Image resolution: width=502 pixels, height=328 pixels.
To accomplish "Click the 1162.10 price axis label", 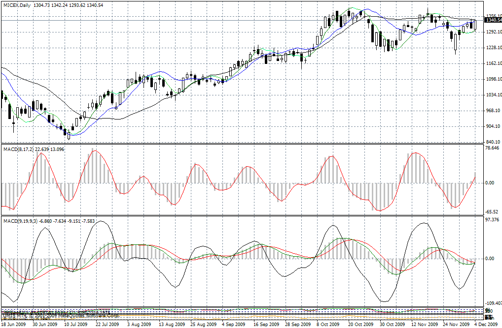I will click(x=493, y=63).
